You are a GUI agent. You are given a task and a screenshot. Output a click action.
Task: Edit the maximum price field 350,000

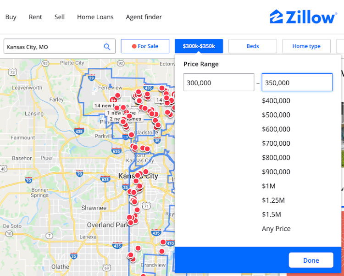[x=297, y=83]
